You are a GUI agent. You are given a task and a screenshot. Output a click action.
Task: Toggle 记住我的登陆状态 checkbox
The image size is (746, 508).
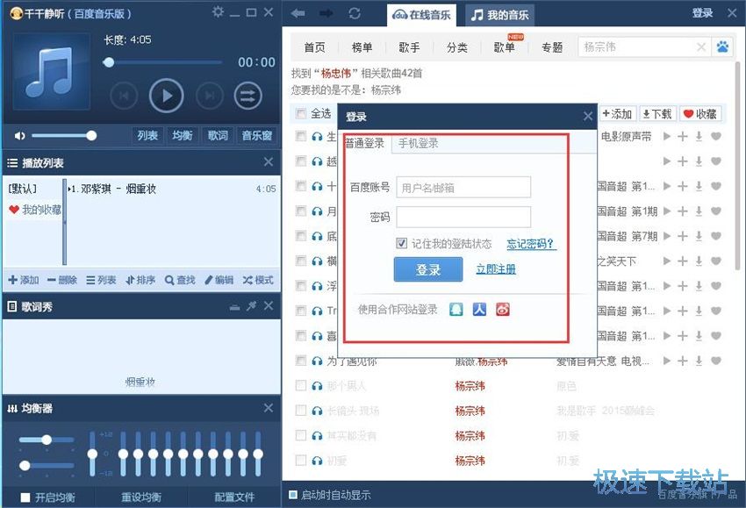pos(402,244)
